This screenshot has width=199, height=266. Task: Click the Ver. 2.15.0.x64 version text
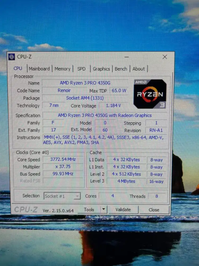pyautogui.click(x=58, y=211)
